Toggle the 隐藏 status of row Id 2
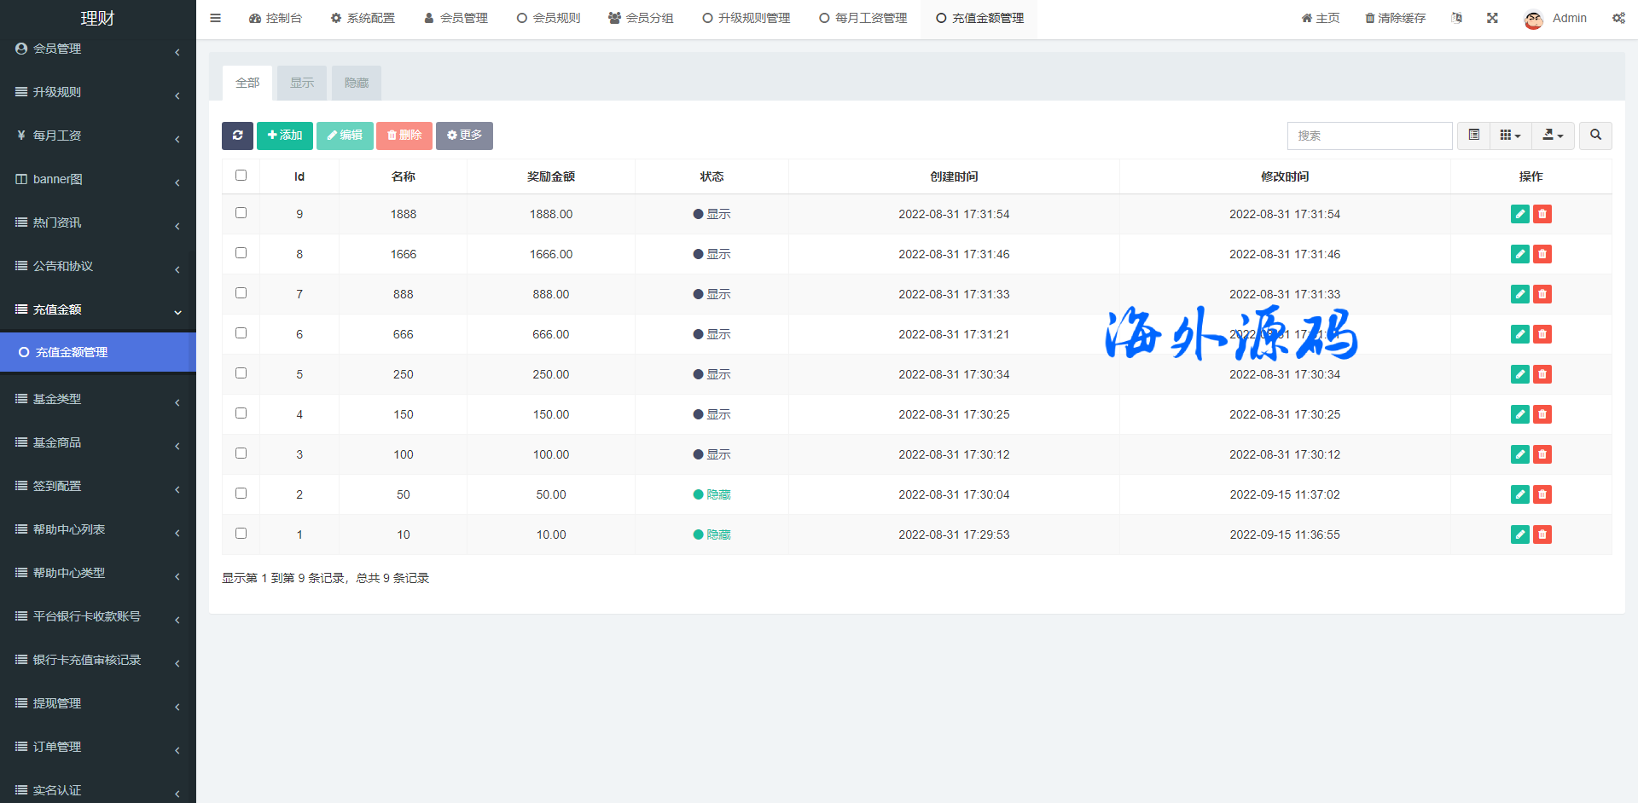Viewport: 1638px width, 803px height. pyautogui.click(x=712, y=494)
